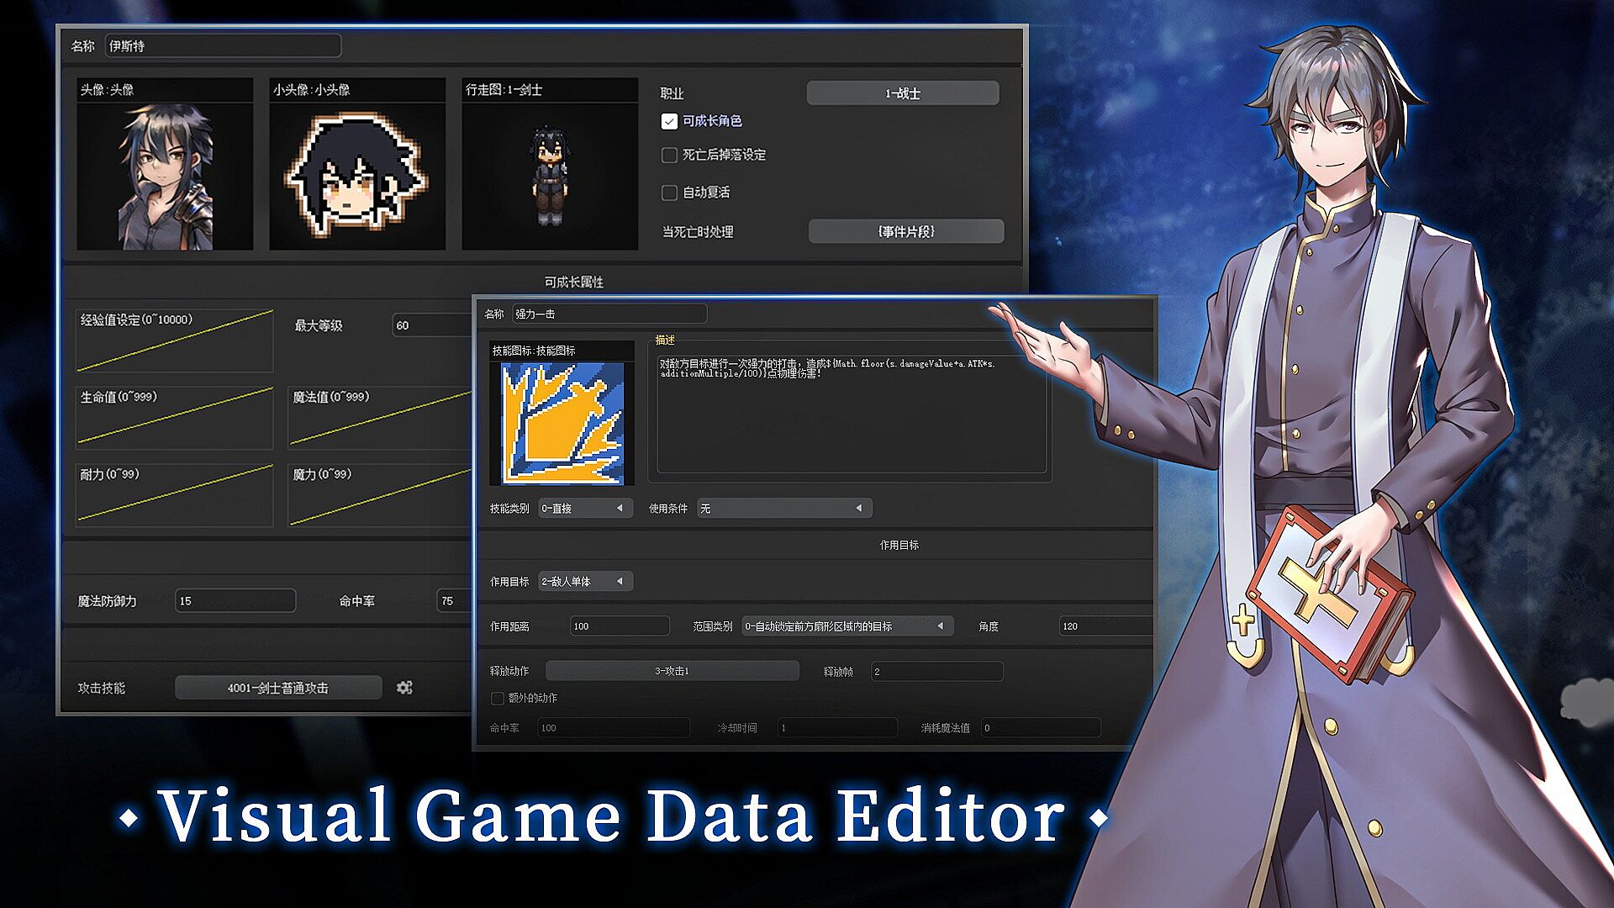Enable the 死亡后掉落设定 checkbox
The width and height of the screenshot is (1614, 908).
point(669,156)
